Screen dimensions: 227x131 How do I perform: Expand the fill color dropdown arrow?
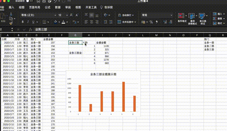click(x=59, y=22)
